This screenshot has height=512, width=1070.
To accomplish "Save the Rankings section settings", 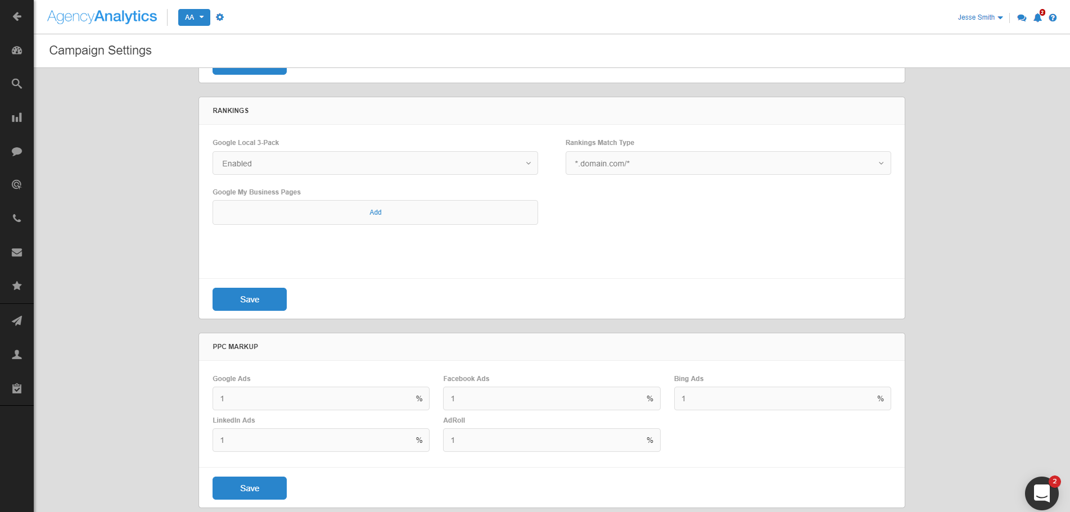I will 250,299.
